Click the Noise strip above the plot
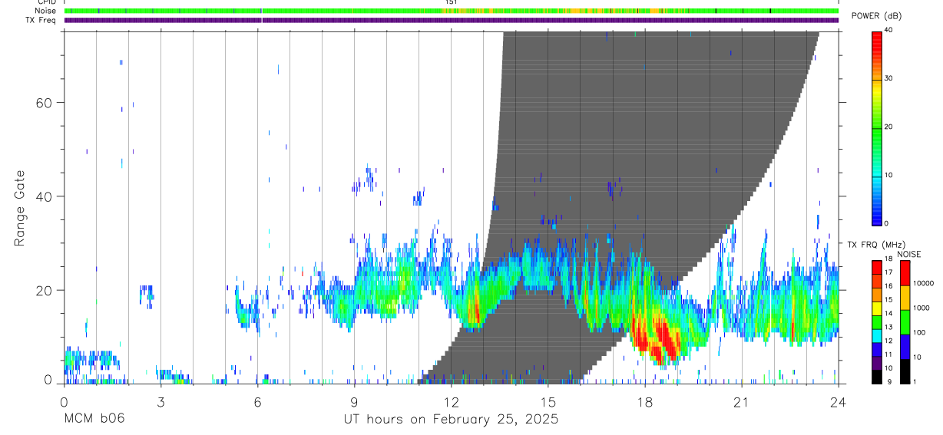The height and width of the screenshot is (435, 943). 451,11
